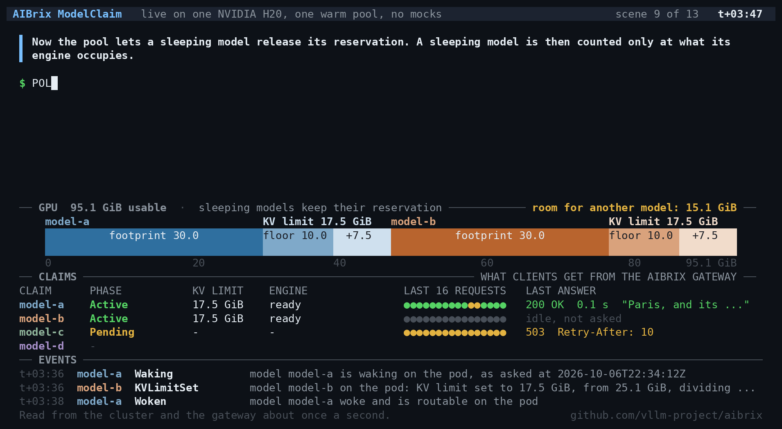Viewport: 782px width, 429px height.
Task: Click 'KV limit 17.5 GiB' above model-b bar
Action: coord(663,221)
